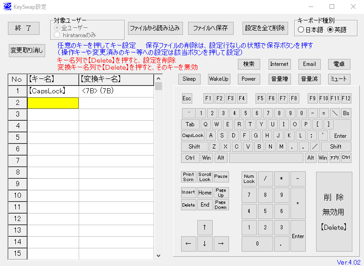Click the 音量減 volume down button

coord(310,79)
